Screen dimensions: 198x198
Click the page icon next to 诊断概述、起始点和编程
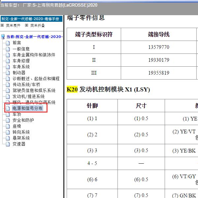click(x=8, y=79)
